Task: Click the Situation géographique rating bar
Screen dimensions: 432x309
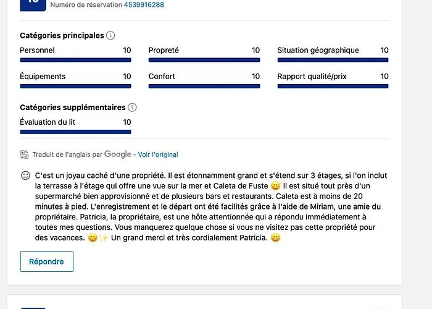Action: [333, 60]
